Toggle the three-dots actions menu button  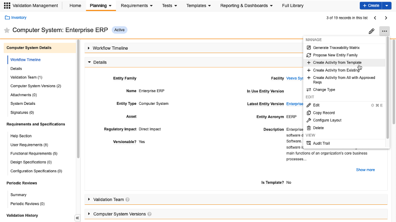coord(384,31)
